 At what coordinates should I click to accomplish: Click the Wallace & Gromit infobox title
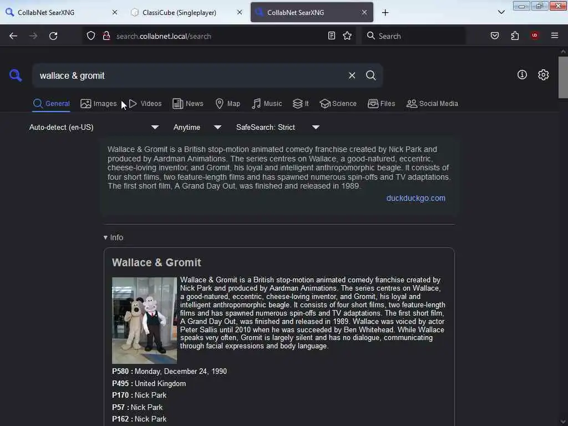click(156, 262)
